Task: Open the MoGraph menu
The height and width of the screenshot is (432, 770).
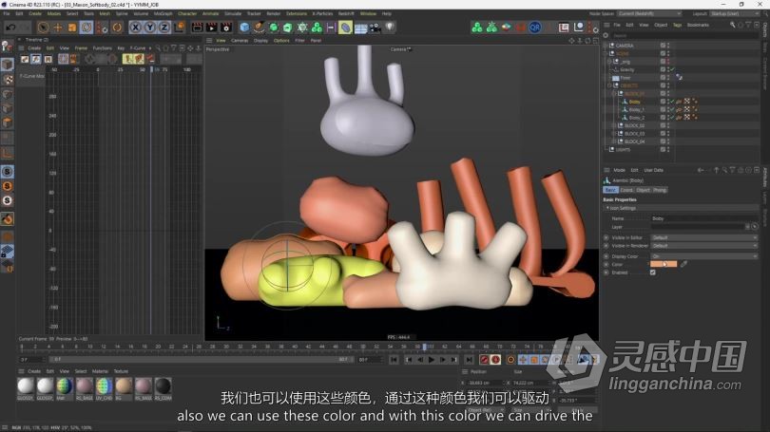Action: [164, 13]
